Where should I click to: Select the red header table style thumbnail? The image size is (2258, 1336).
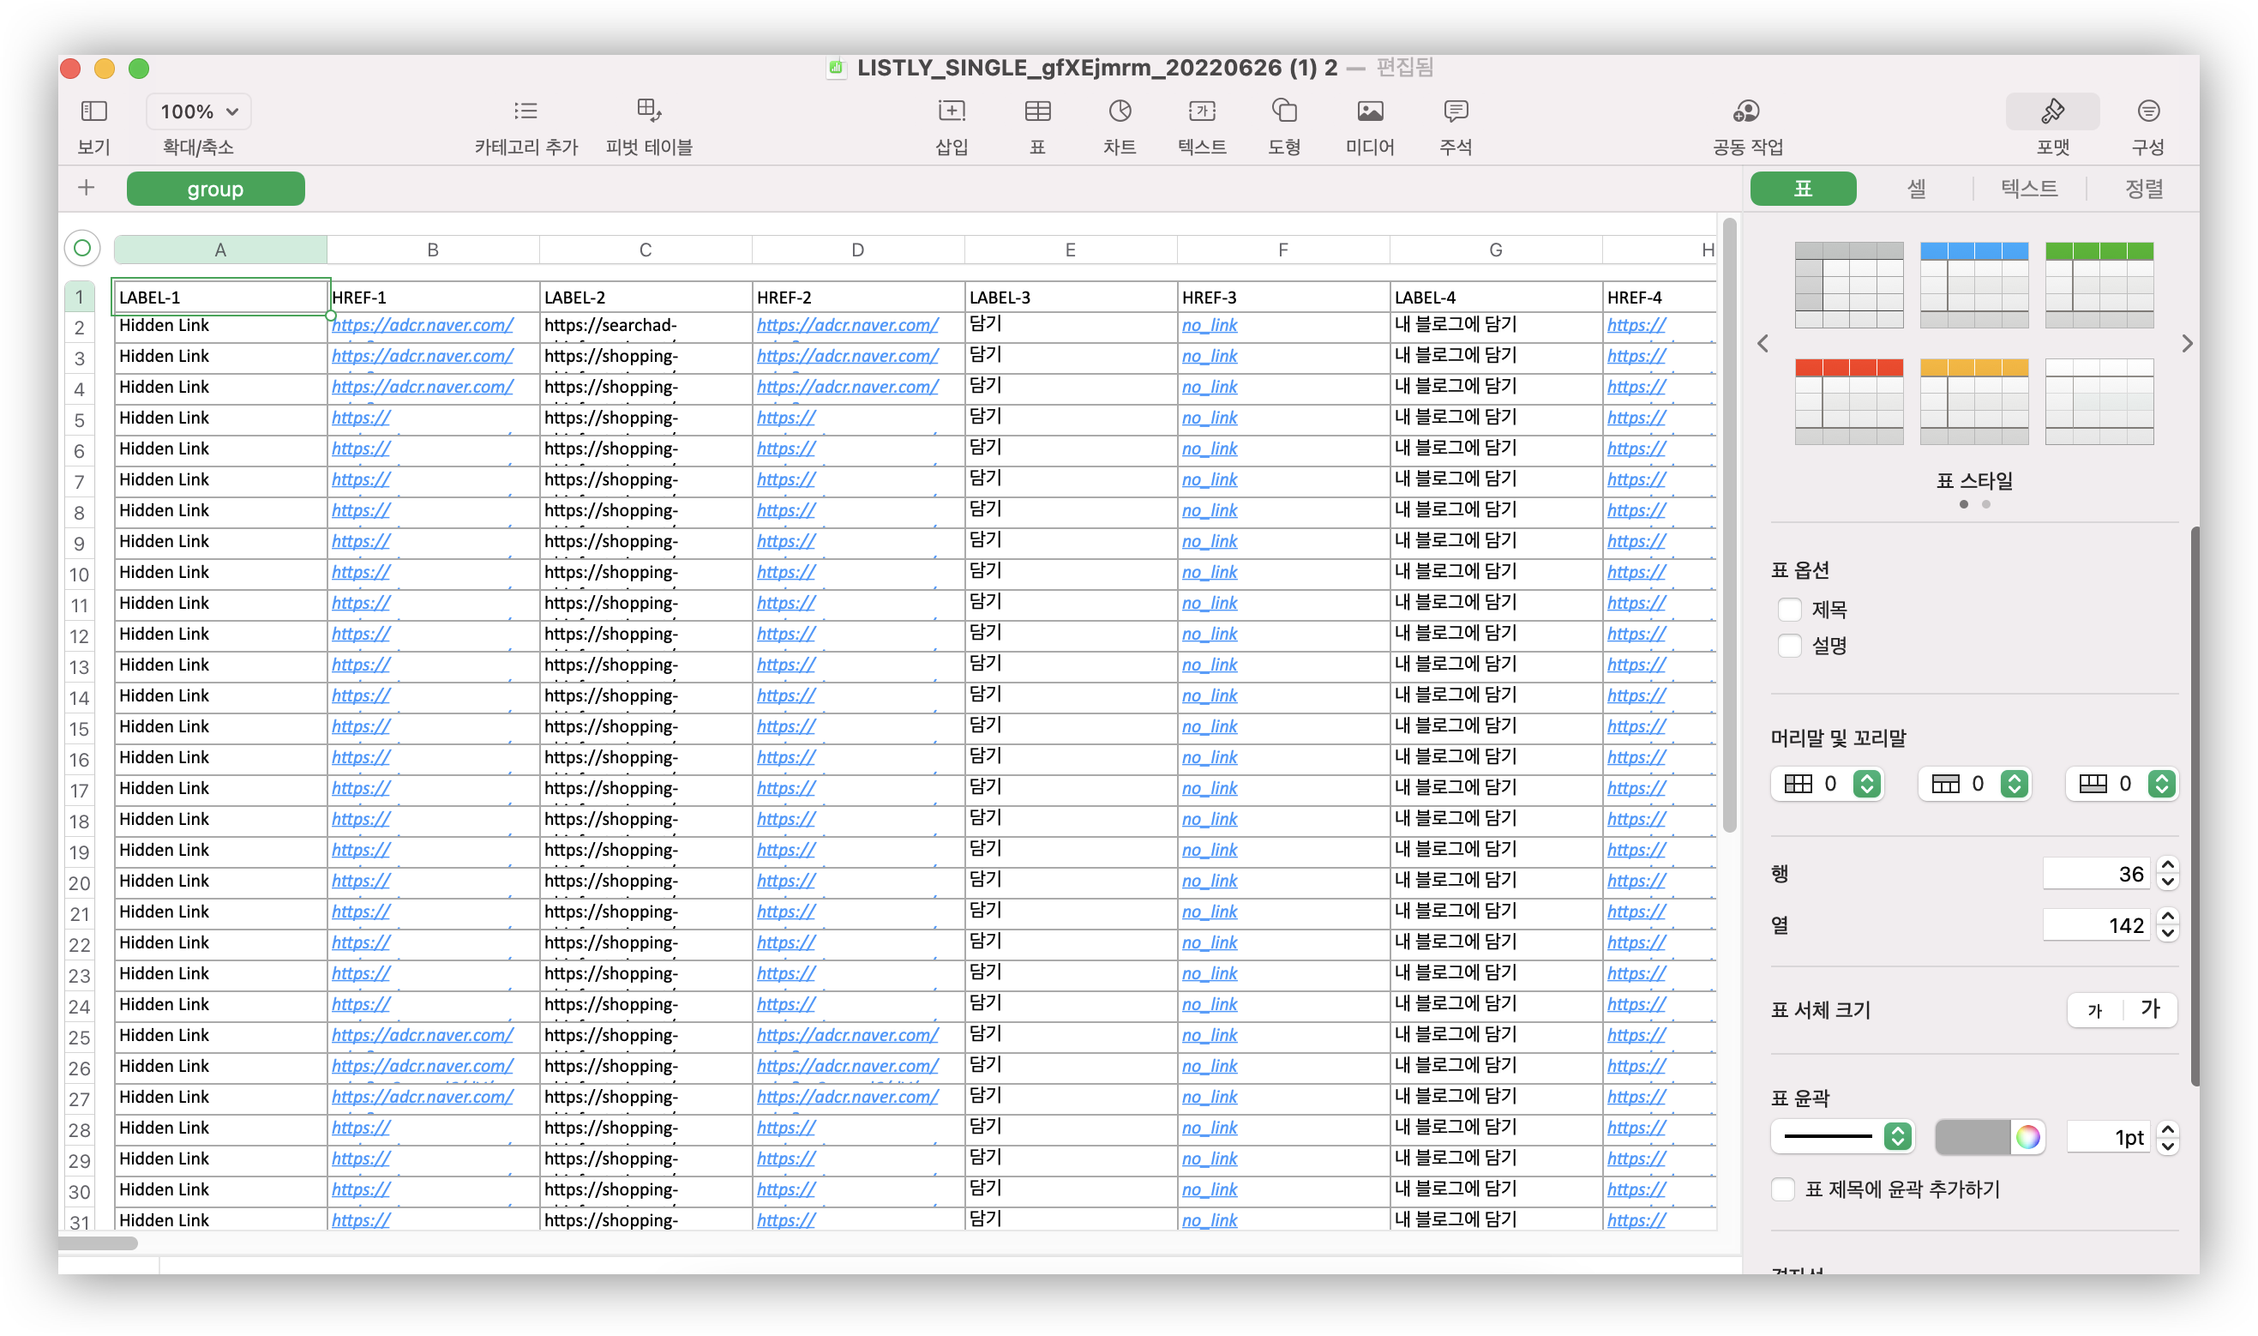tap(1847, 400)
